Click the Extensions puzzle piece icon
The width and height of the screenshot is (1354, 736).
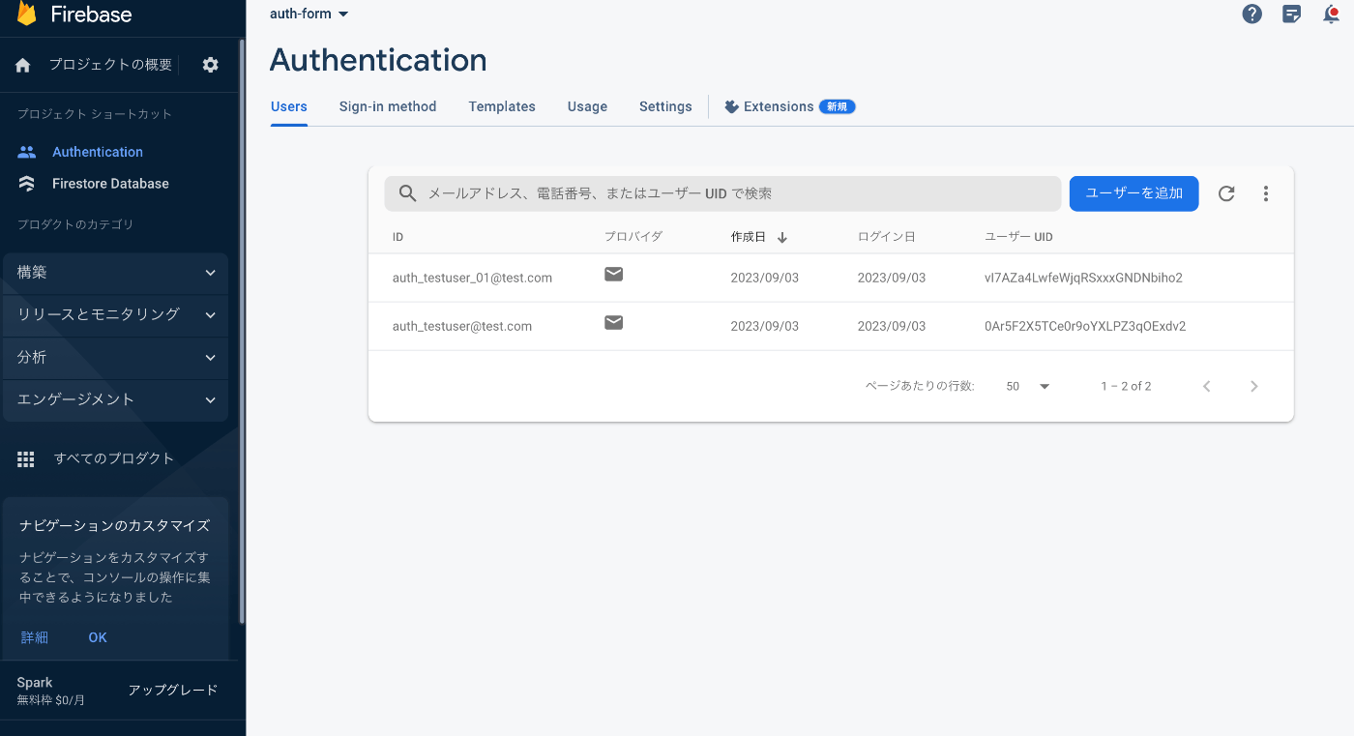(x=731, y=106)
